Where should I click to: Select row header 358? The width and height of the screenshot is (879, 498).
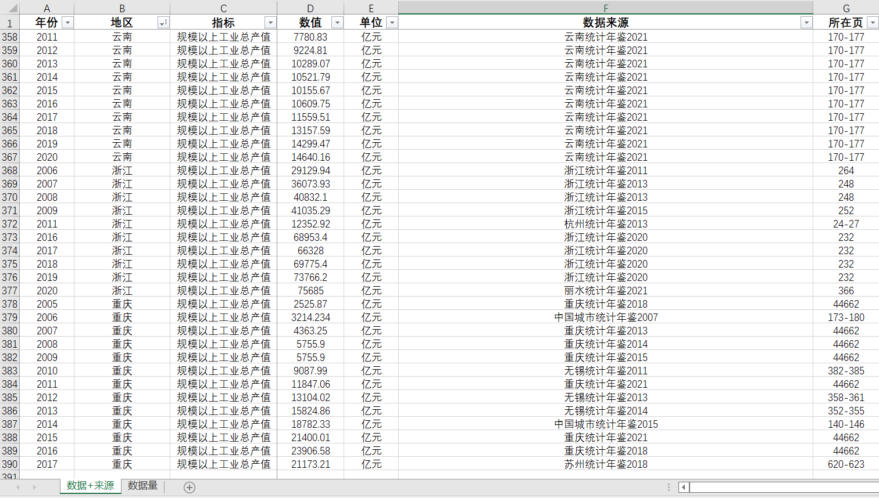click(x=10, y=37)
